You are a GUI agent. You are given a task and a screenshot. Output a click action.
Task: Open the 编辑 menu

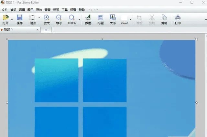pos(22,10)
